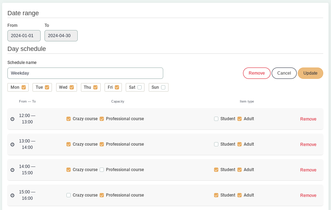Click the red outlined Remove schedule button
The width and height of the screenshot is (331, 210).
coord(256,73)
